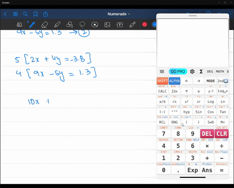Viewport: 234px width, 188px height.
Task: Tap the integral ∫dx key
Action: [x=175, y=91]
